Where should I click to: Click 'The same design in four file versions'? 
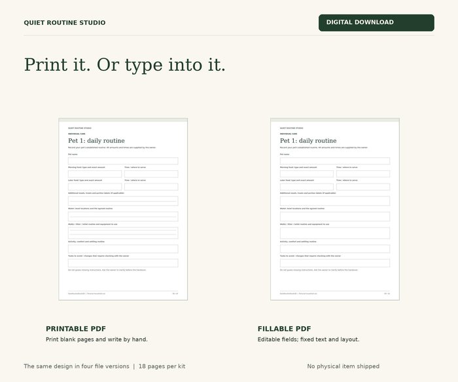pyautogui.click(x=77, y=366)
